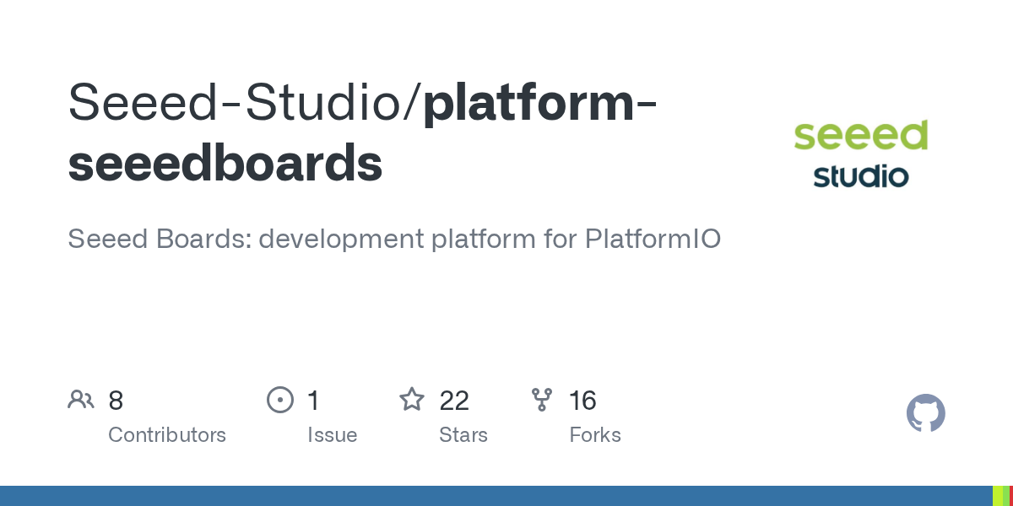The height and width of the screenshot is (506, 1013).
Task: Click the Stars star icon
Action: [412, 400]
